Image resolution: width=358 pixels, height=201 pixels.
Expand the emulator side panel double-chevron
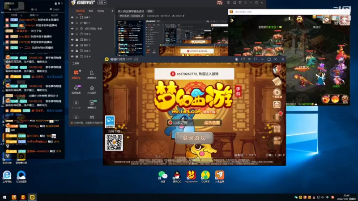(283, 59)
